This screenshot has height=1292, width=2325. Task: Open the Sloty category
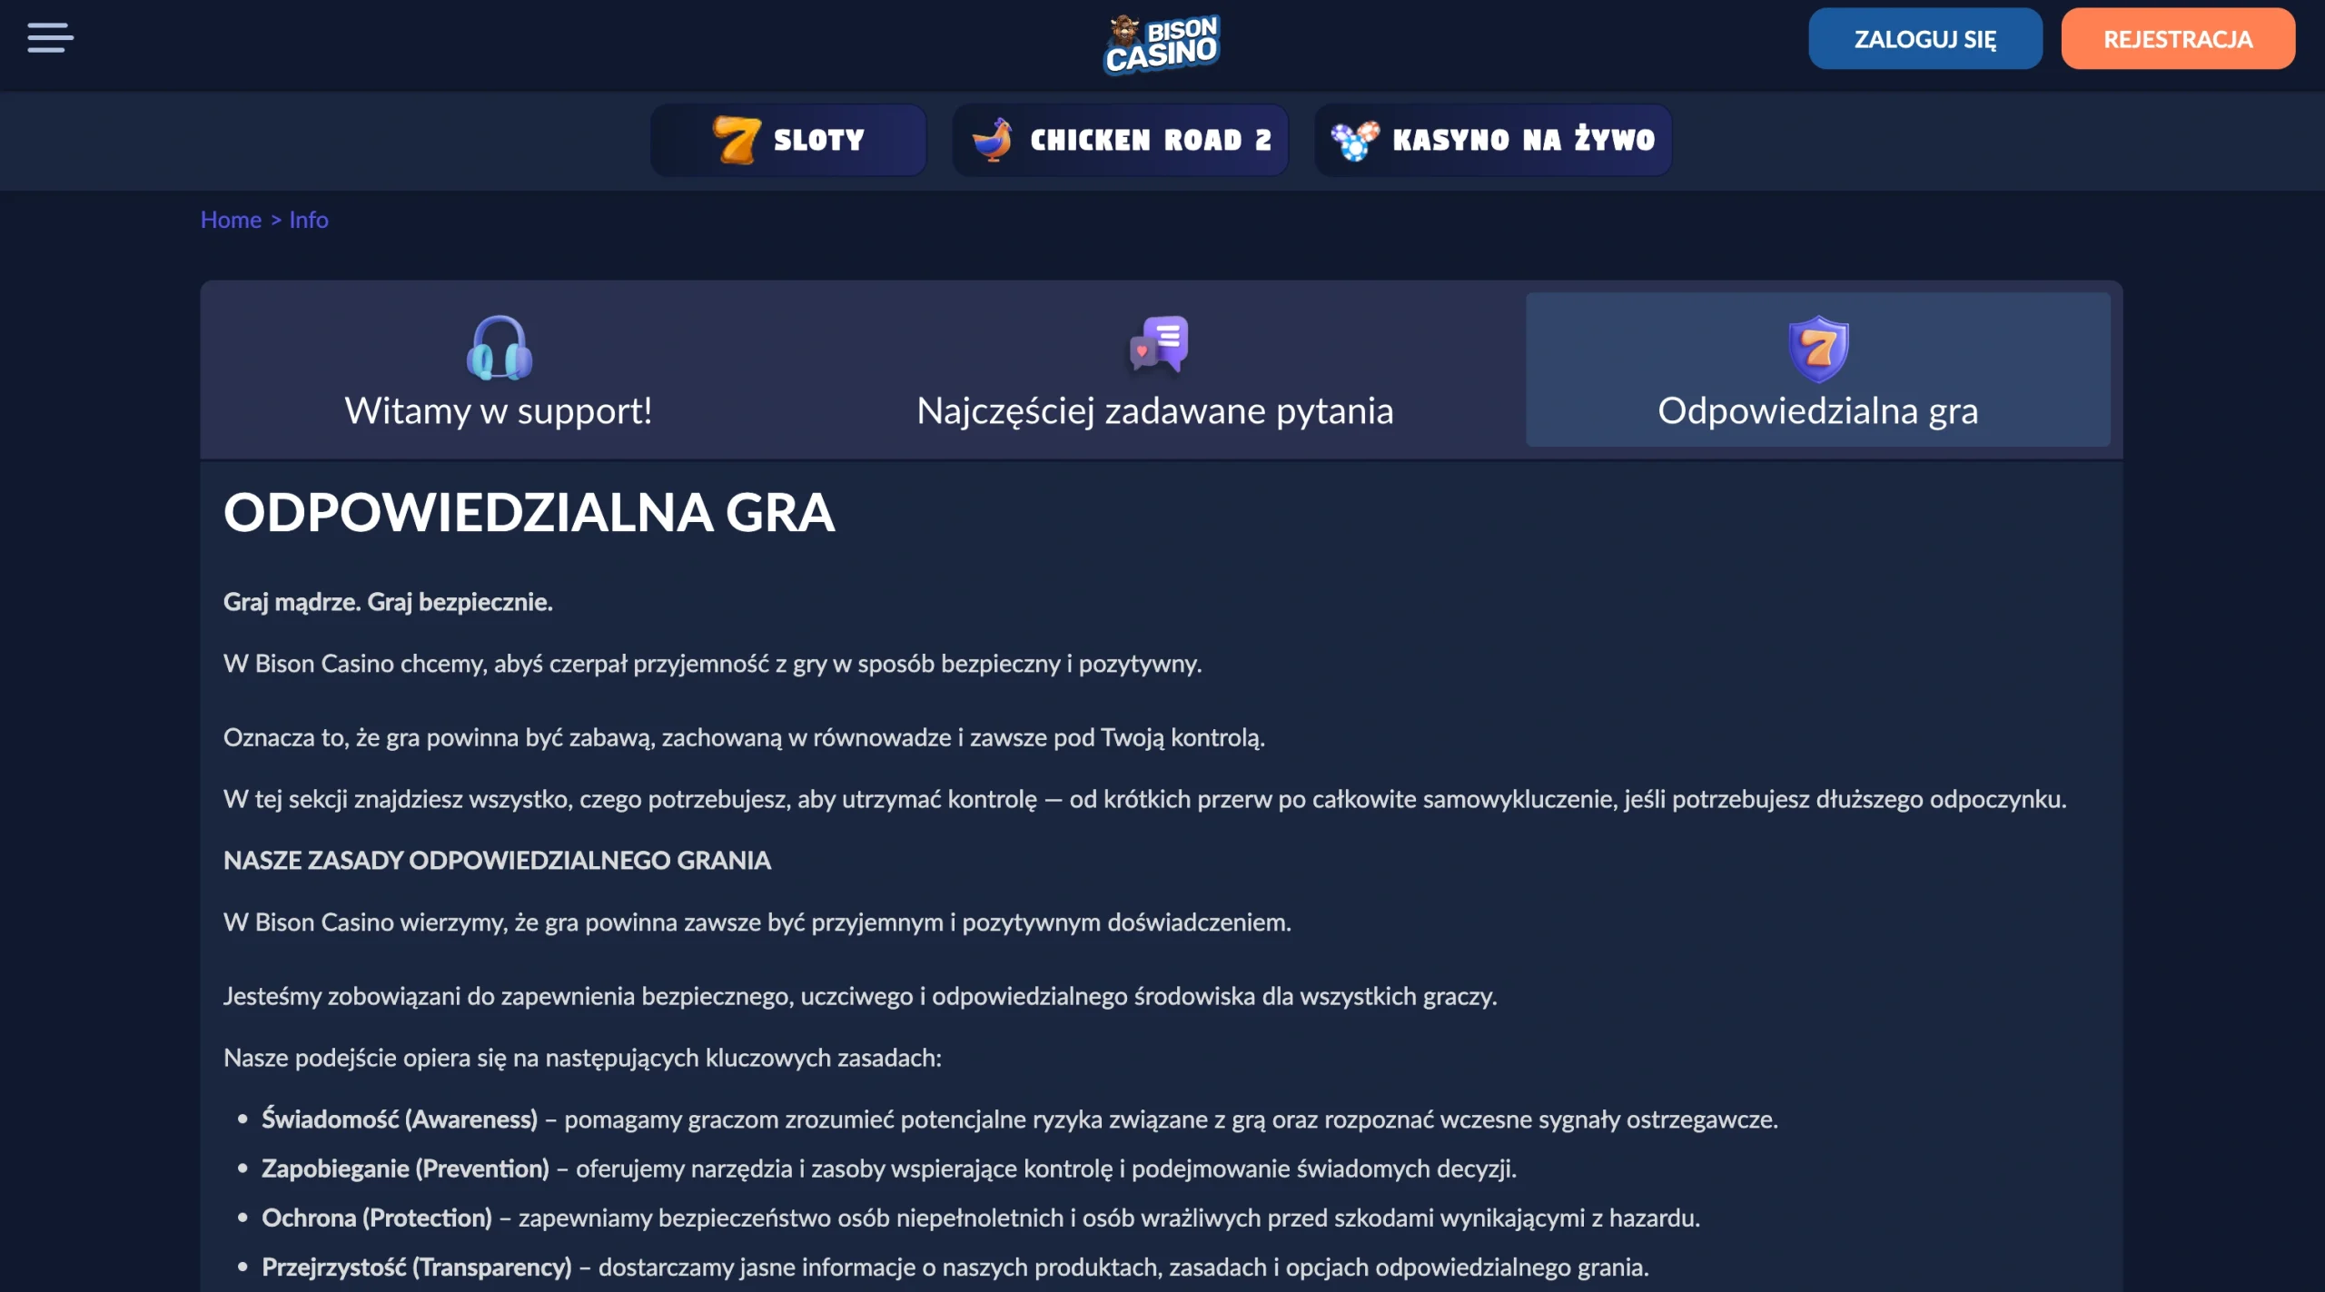tap(788, 140)
